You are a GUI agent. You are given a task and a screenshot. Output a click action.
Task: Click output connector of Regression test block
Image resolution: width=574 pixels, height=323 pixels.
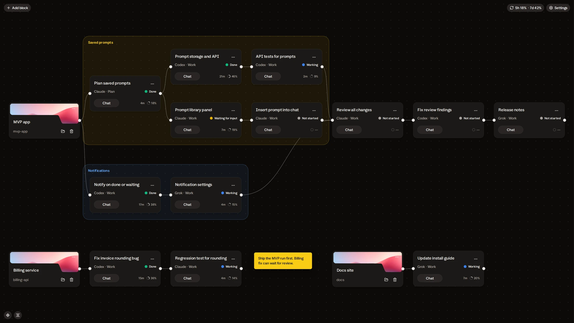tap(241, 269)
